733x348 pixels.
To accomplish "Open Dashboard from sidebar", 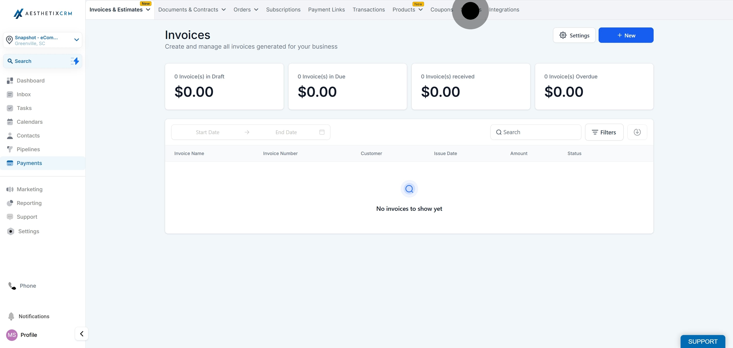I will [31, 80].
